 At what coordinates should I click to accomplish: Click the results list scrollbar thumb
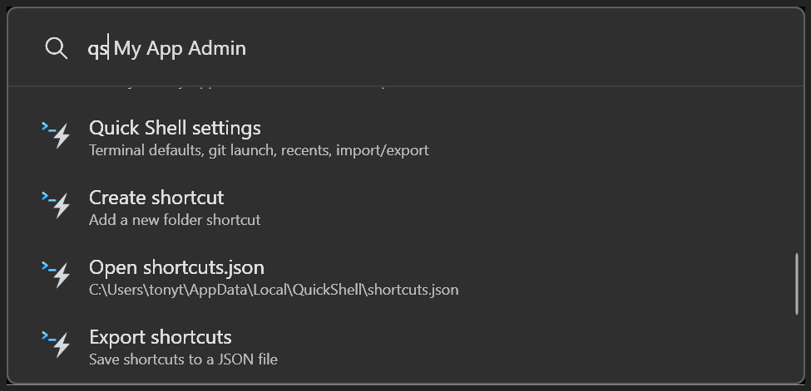tap(797, 283)
